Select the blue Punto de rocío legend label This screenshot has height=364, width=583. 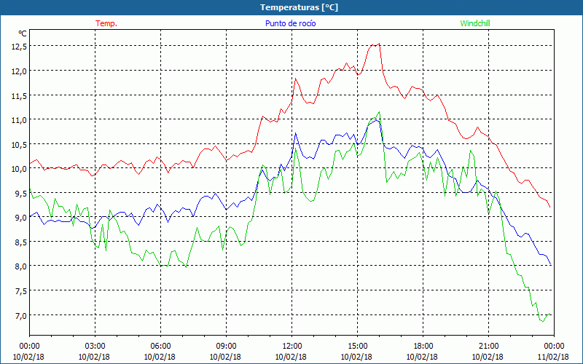pyautogui.click(x=290, y=23)
